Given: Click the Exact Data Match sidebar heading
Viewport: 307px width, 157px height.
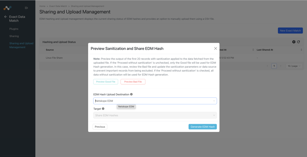Looking at the screenshot, I should tap(17, 19).
